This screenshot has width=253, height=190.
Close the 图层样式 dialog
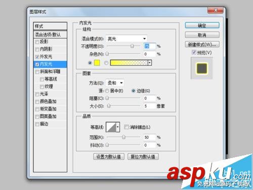coord(216,10)
